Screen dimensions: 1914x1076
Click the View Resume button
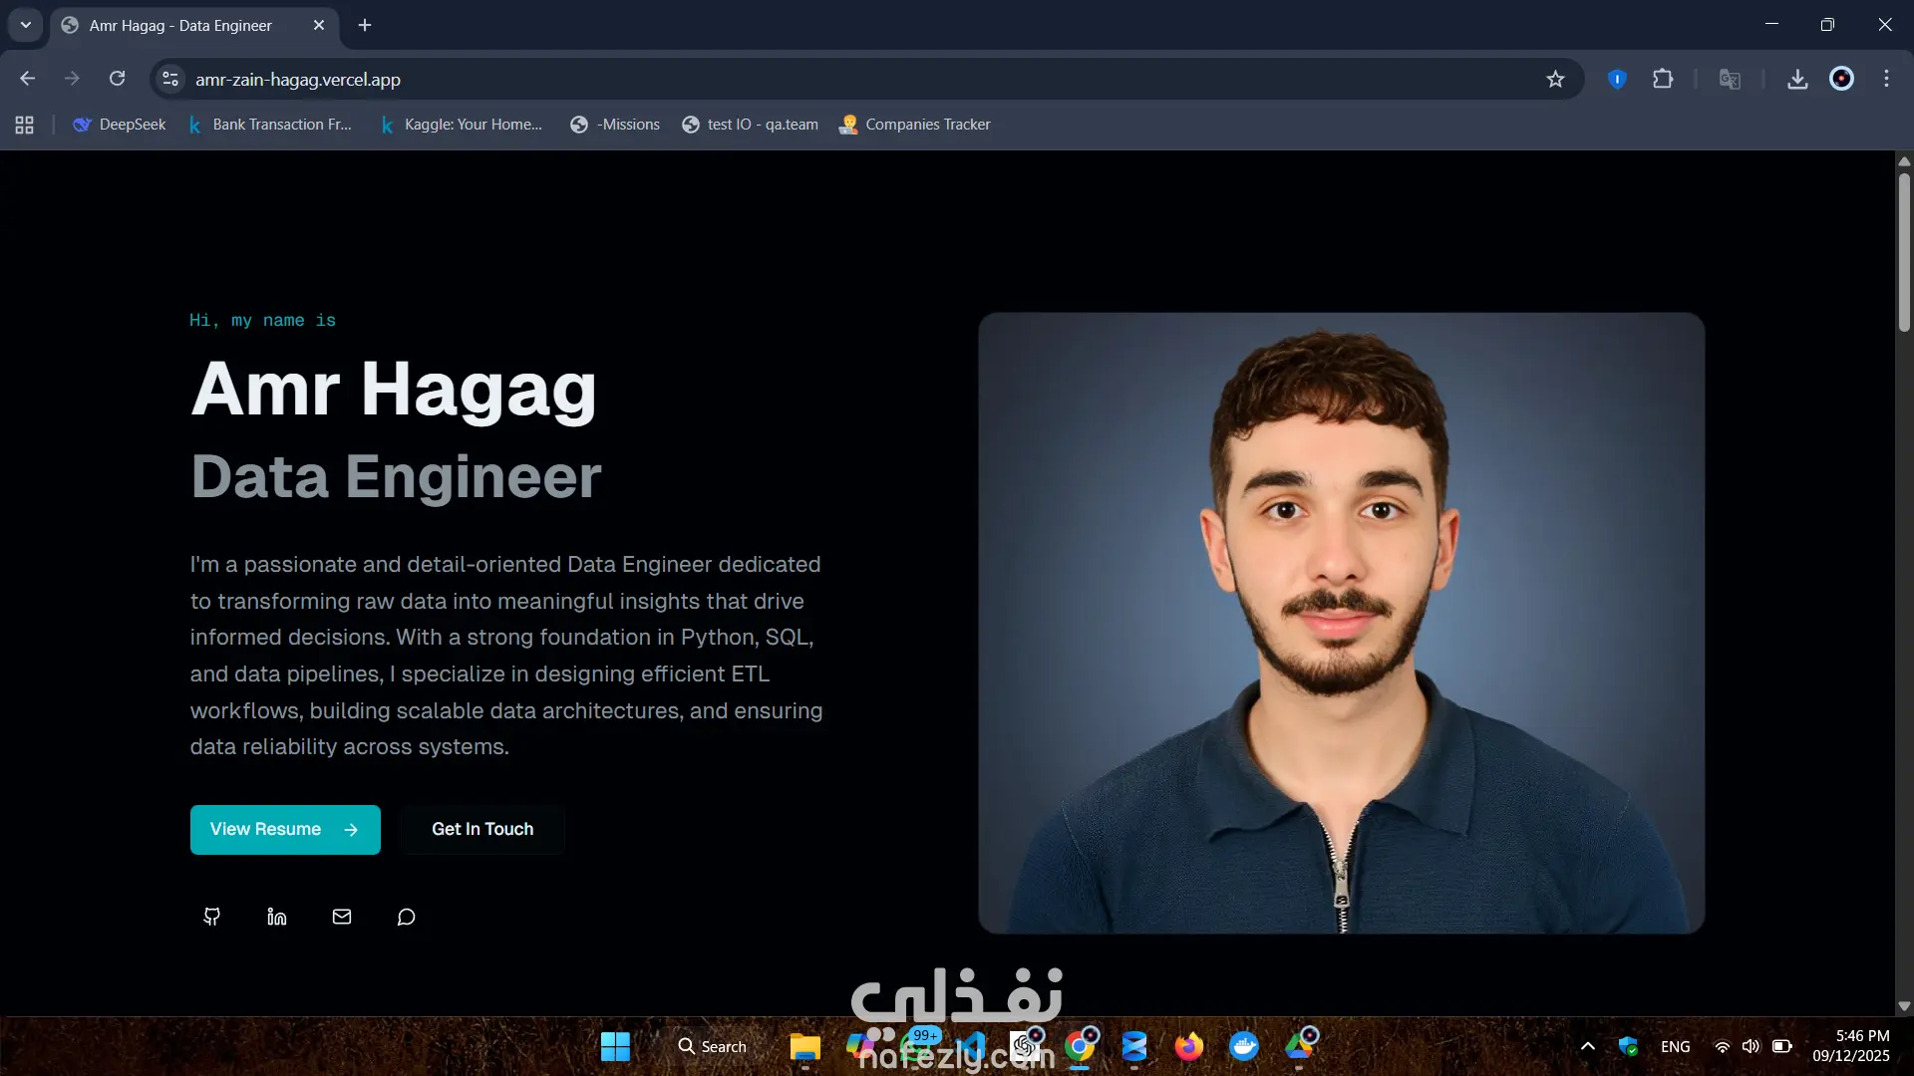click(x=285, y=830)
